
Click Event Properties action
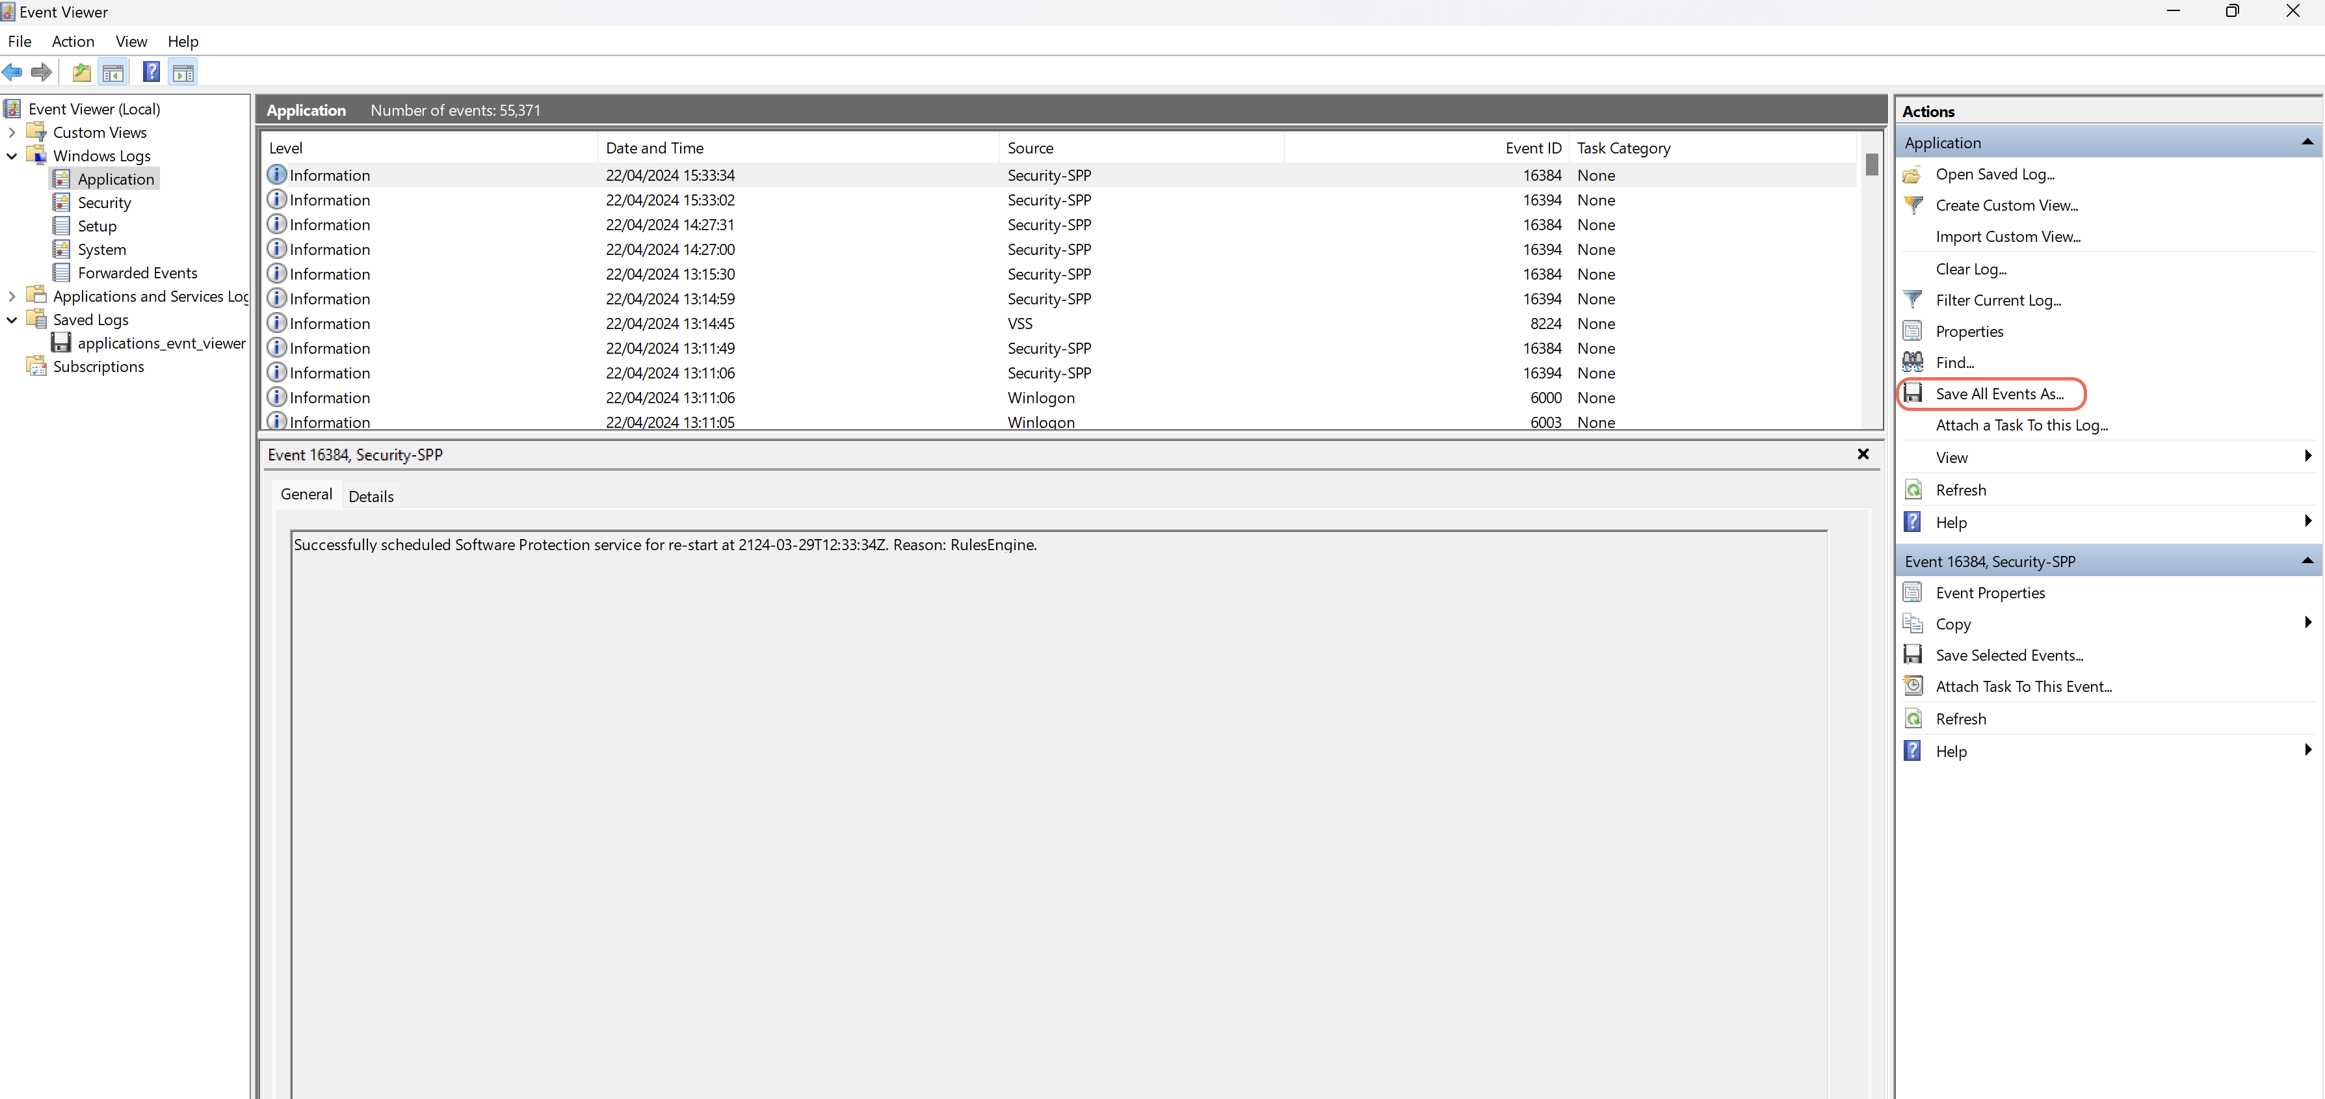coord(1990,592)
